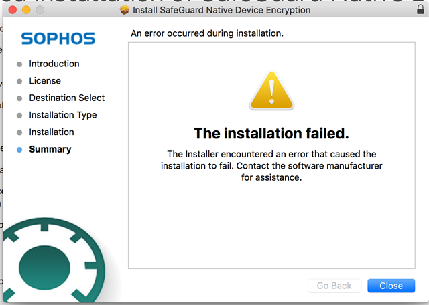Select the License step
Viewport: 429px width, 305px height.
(x=45, y=81)
